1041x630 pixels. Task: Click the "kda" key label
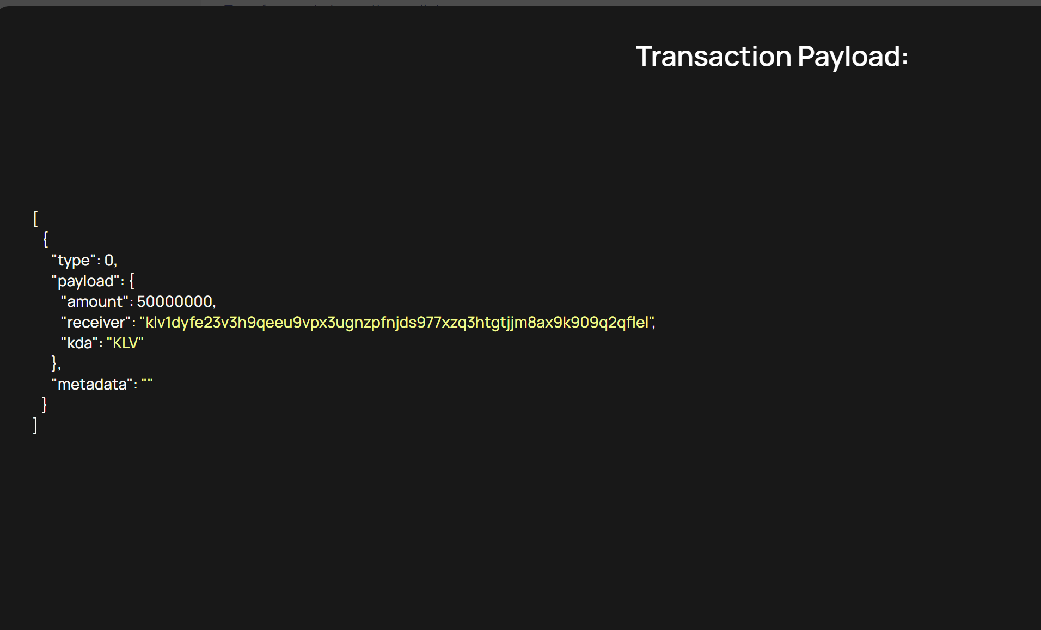(79, 343)
